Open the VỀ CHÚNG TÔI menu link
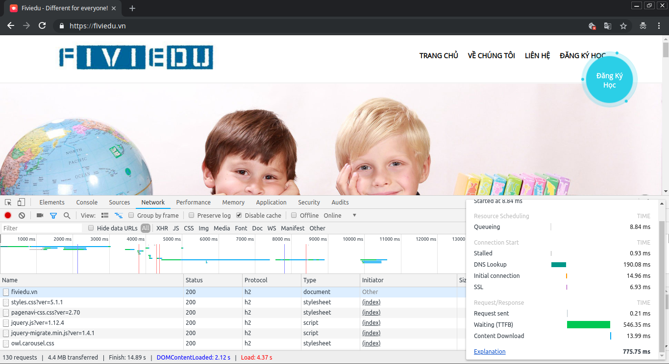 [x=492, y=56]
